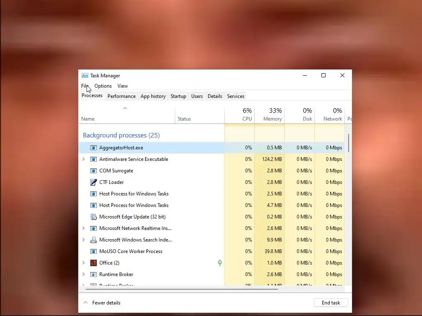Sort by Network usage column

click(330, 115)
